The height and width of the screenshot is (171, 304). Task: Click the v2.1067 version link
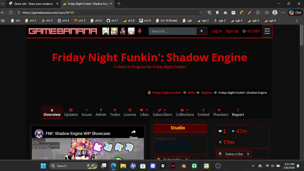251,31
